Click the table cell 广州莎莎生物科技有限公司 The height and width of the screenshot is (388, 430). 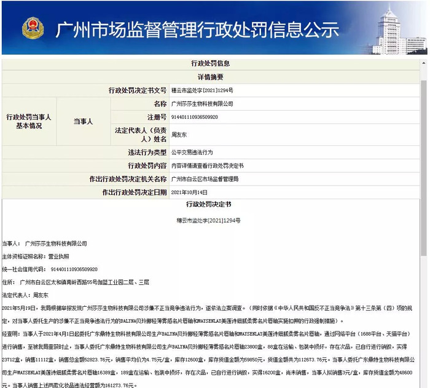[x=202, y=104]
